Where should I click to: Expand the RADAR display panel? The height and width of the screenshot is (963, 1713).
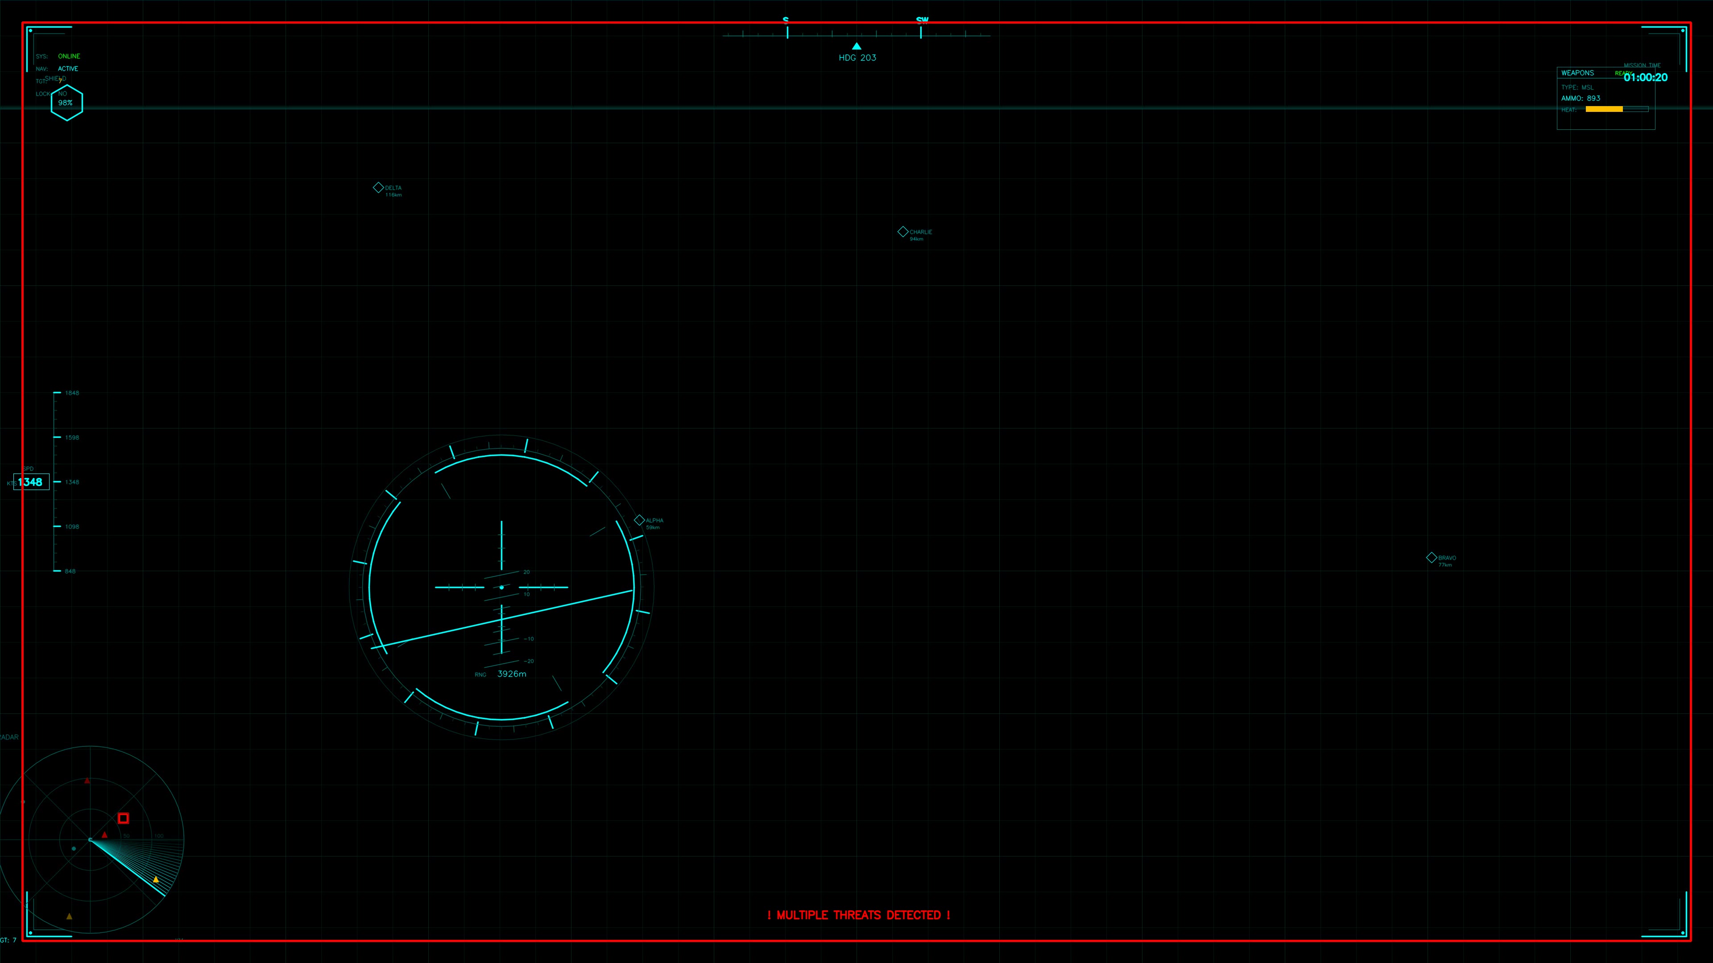coord(8,737)
